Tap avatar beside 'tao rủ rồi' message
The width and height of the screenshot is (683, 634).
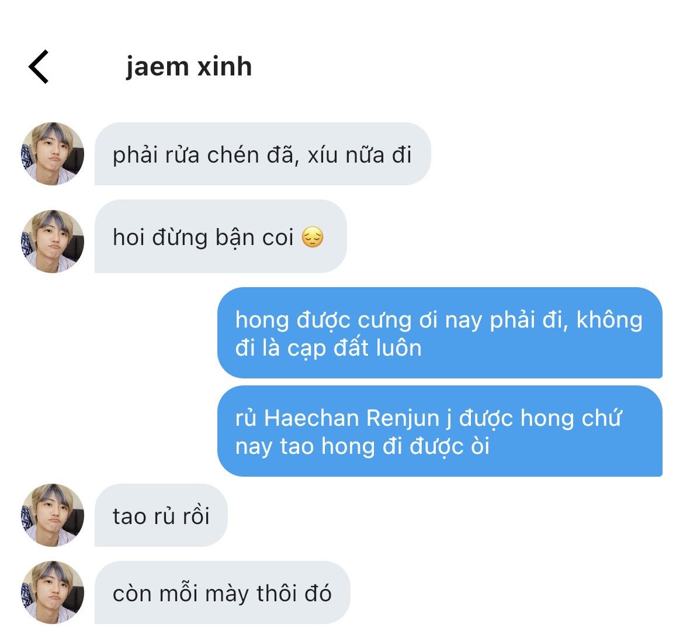[x=53, y=515]
